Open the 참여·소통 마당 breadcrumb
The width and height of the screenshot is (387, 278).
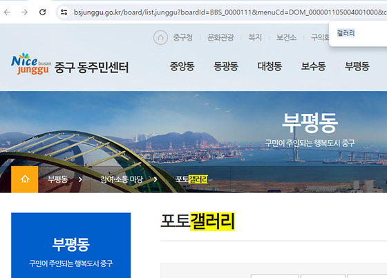coord(122,179)
